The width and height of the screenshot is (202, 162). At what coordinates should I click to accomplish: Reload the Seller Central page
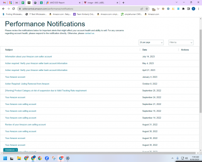[x=13, y=9]
